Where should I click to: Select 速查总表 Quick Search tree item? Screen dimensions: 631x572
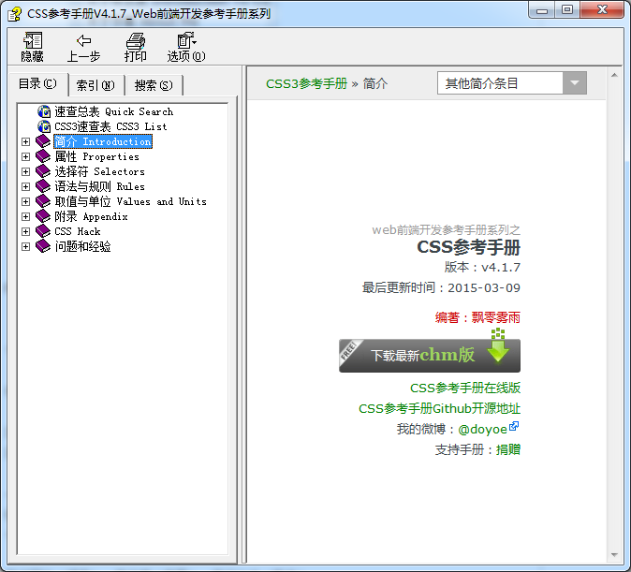tap(114, 111)
